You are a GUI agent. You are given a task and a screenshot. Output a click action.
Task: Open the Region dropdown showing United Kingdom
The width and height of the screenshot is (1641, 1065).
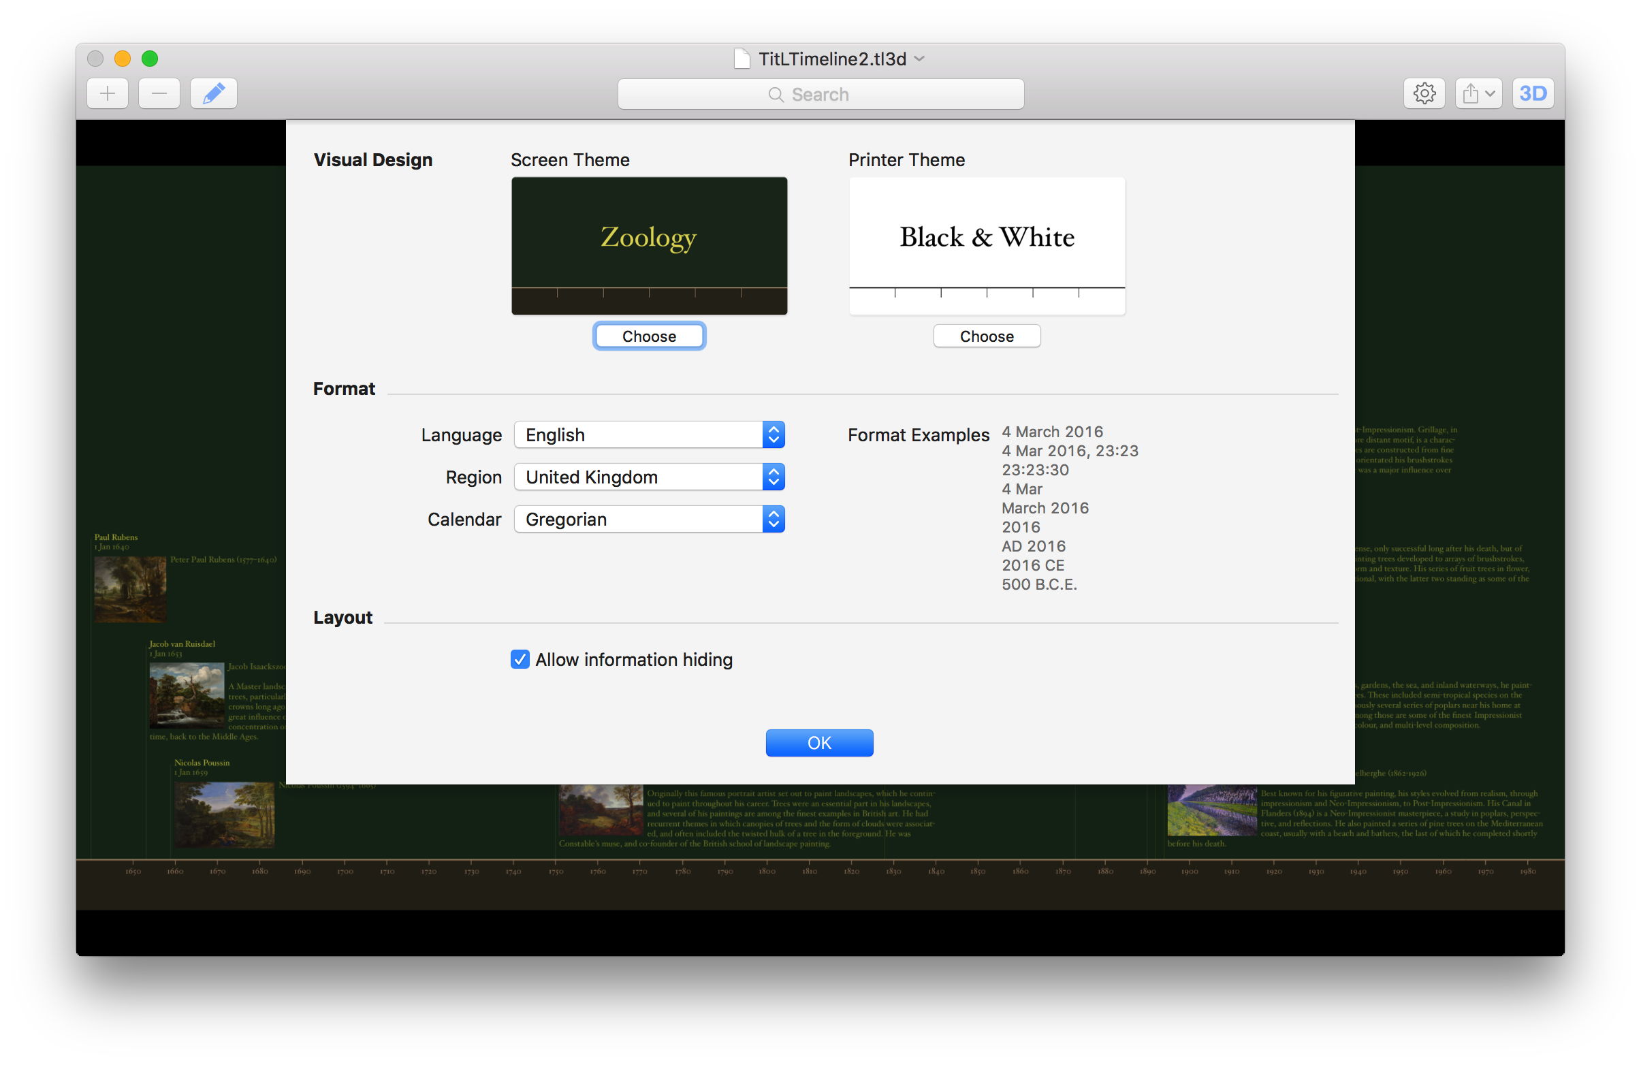tap(649, 477)
